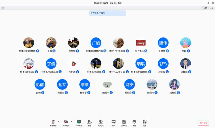This screenshot has width=215, height=128.
Task: Open the invite participants icon
Action: pyautogui.click(x=89, y=123)
